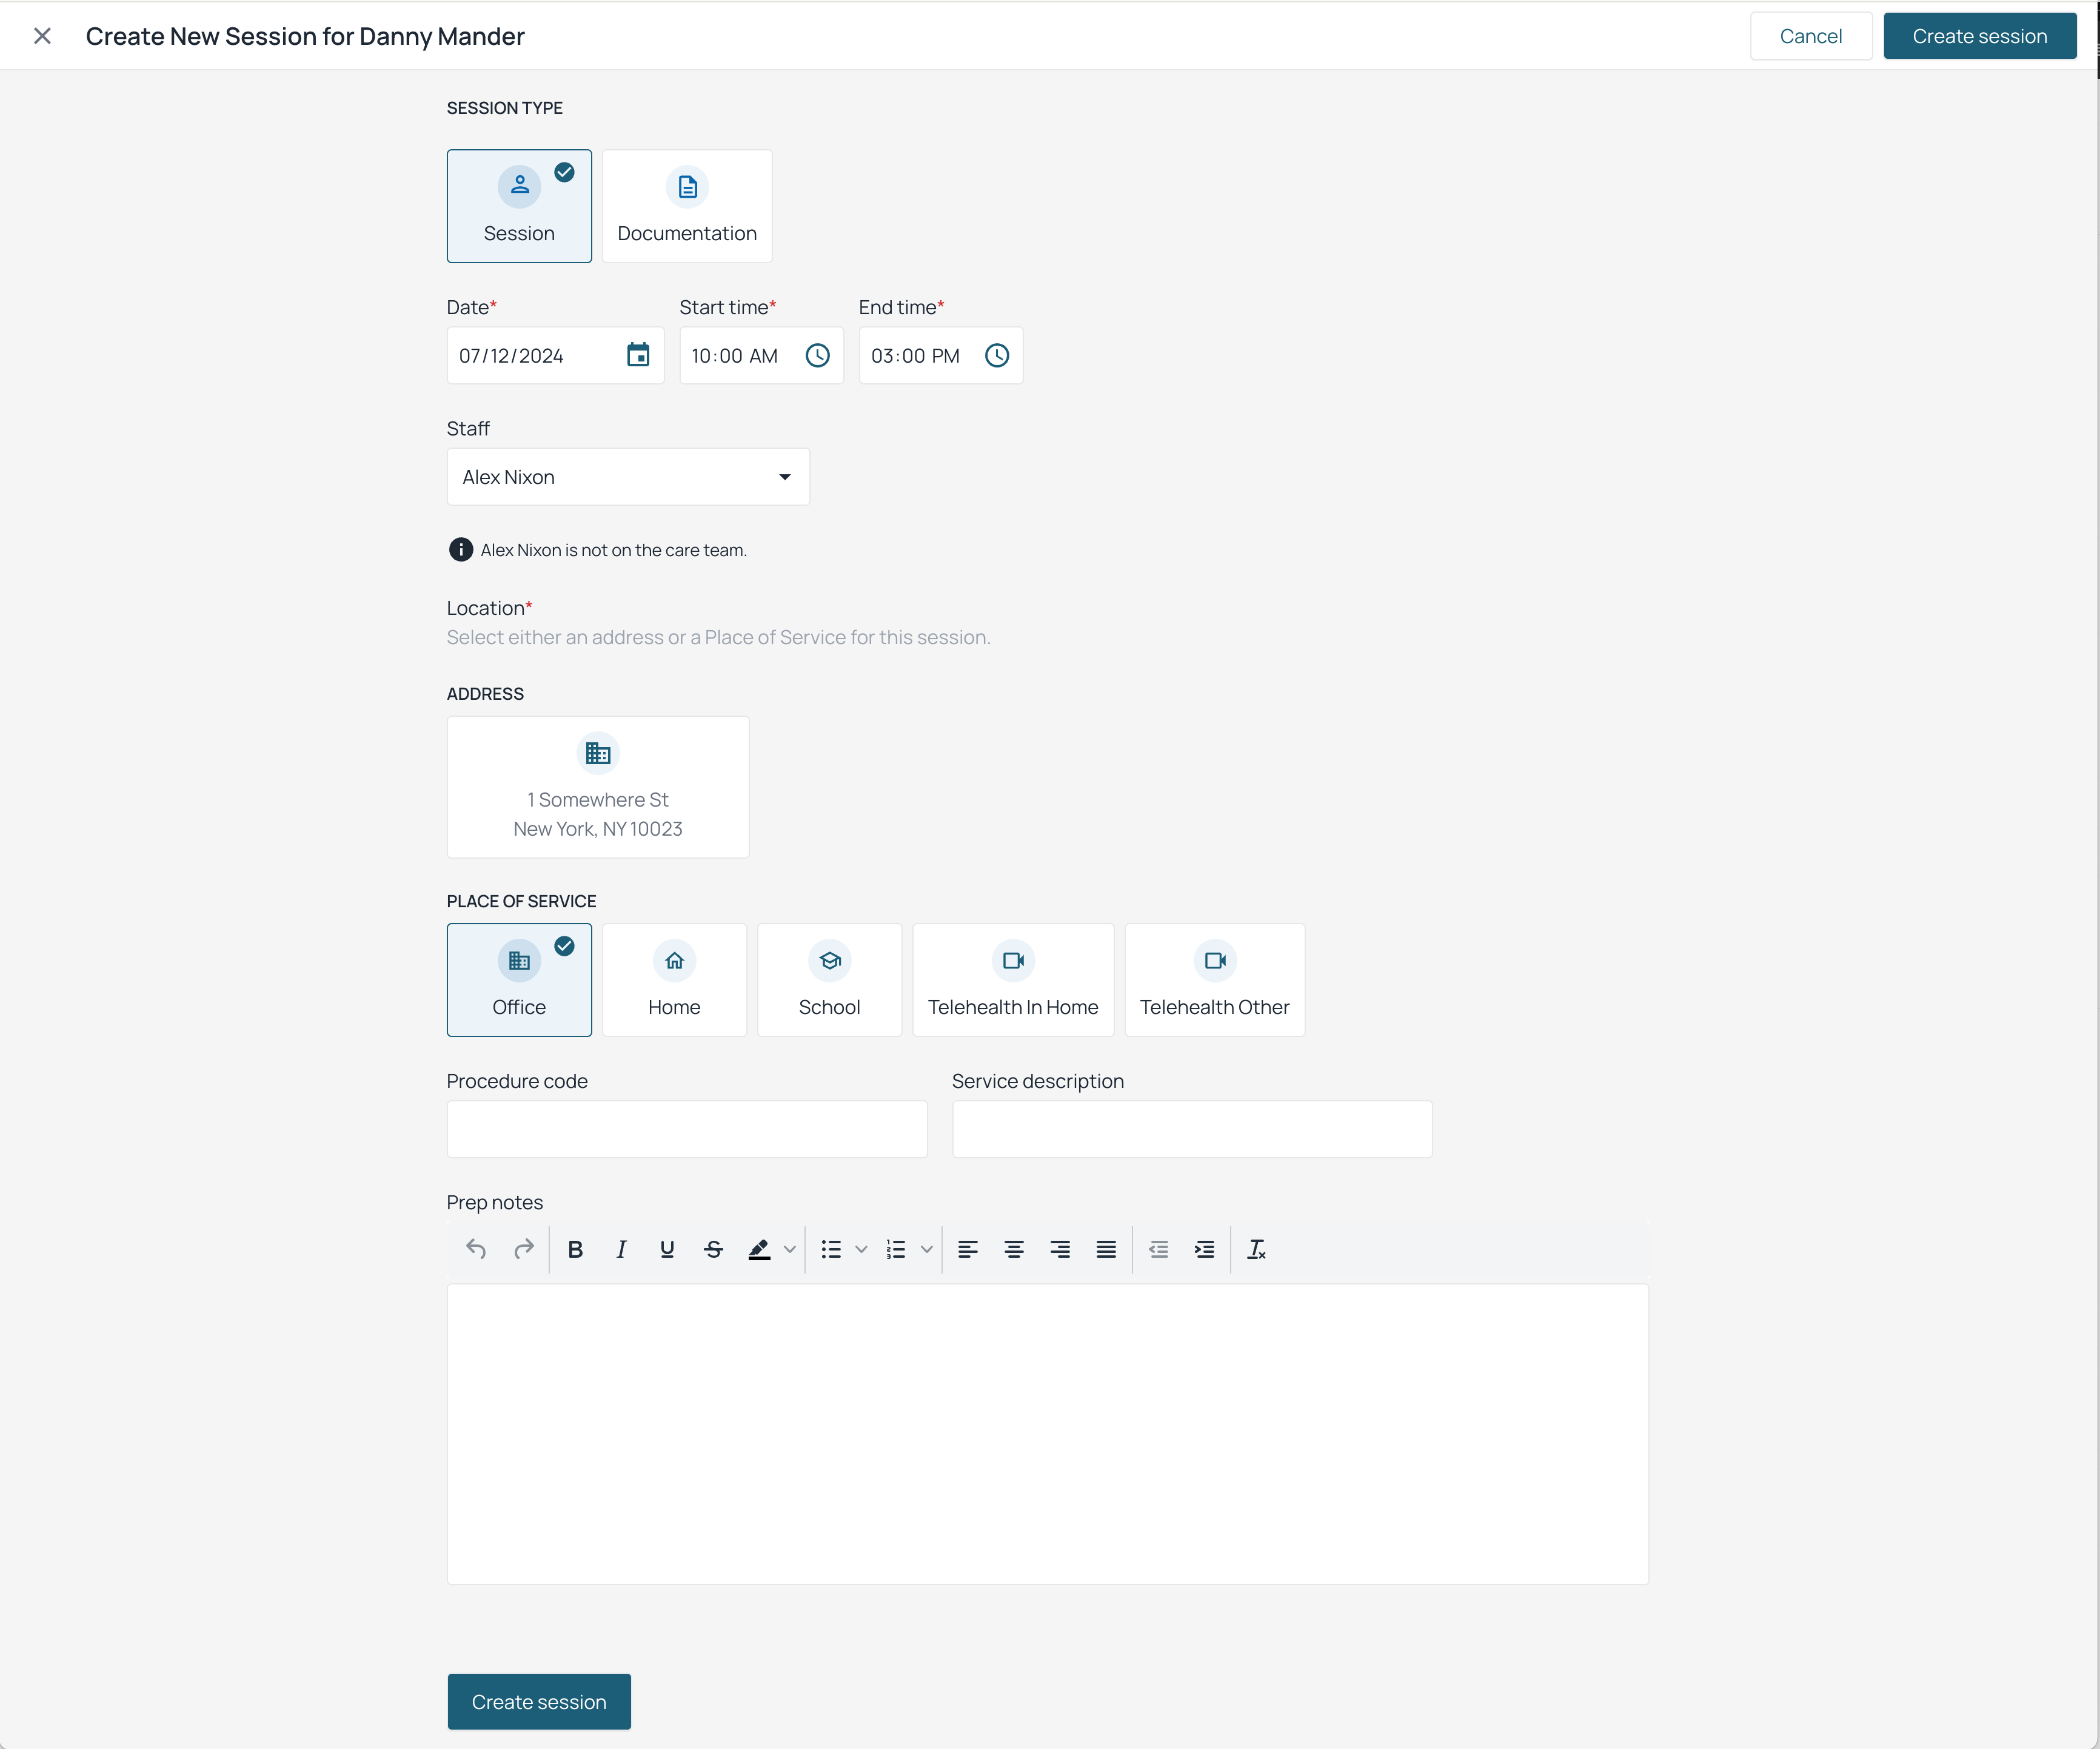2100x1749 pixels.
Task: Toggle bold formatting
Action: click(x=575, y=1249)
